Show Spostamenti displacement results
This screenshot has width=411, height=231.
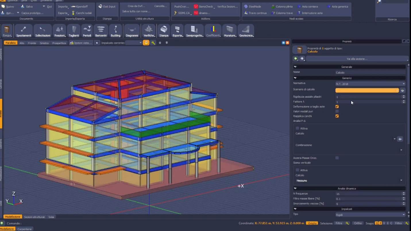pos(24,31)
